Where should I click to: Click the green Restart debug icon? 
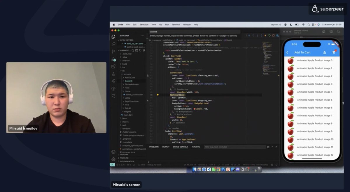point(269,35)
